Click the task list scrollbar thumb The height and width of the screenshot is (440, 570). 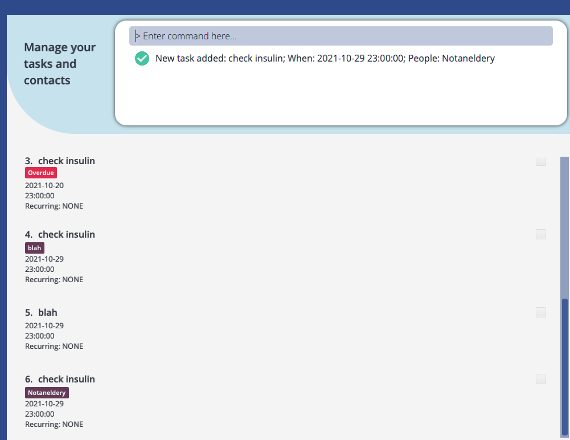pyautogui.click(x=564, y=367)
